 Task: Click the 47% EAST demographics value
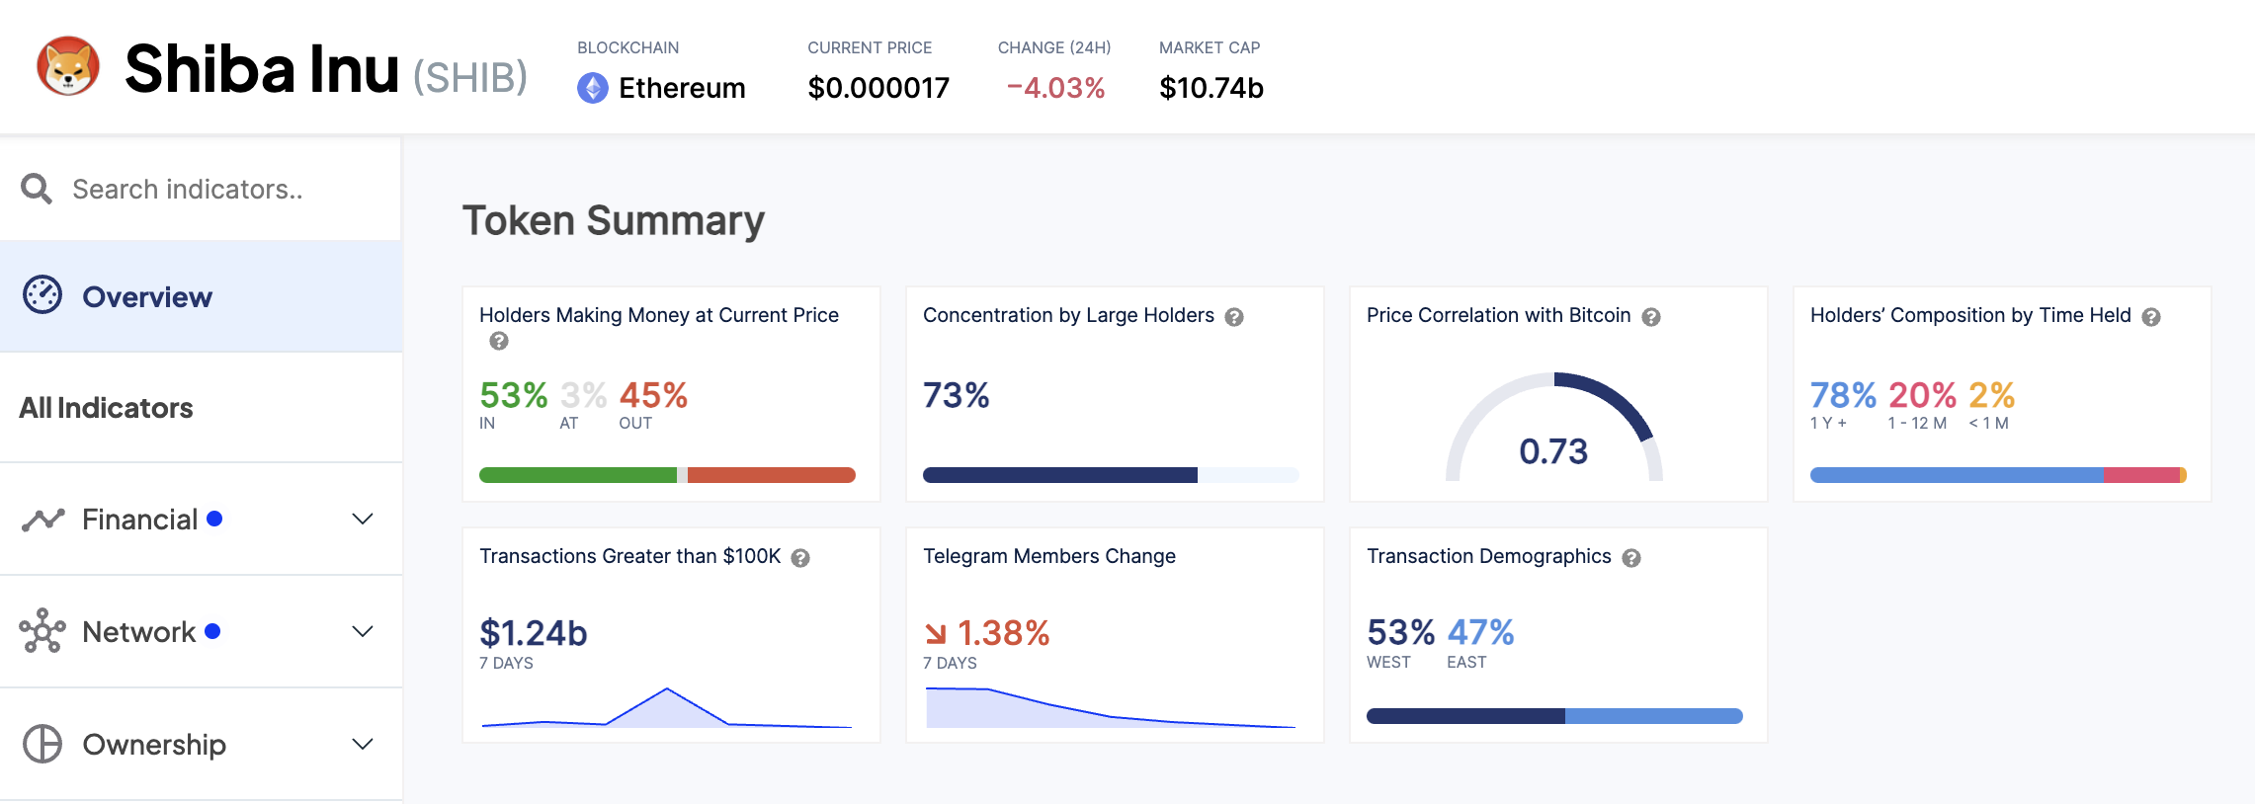(1480, 632)
